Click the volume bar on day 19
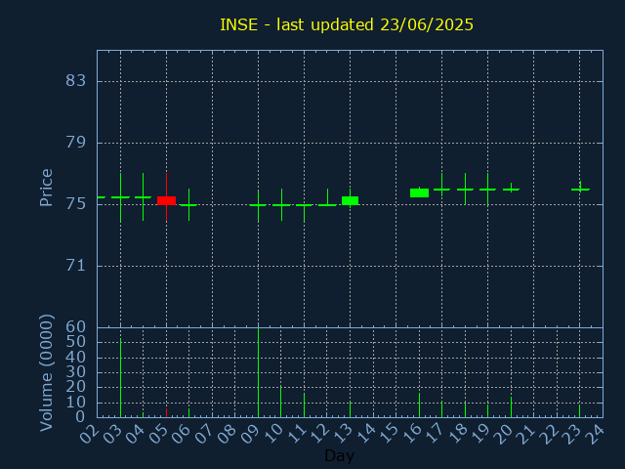The width and height of the screenshot is (625, 469). coord(487,411)
